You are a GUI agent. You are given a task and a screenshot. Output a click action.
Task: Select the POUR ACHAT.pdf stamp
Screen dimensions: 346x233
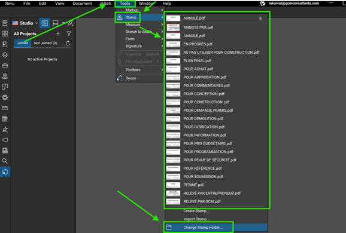[x=216, y=69]
